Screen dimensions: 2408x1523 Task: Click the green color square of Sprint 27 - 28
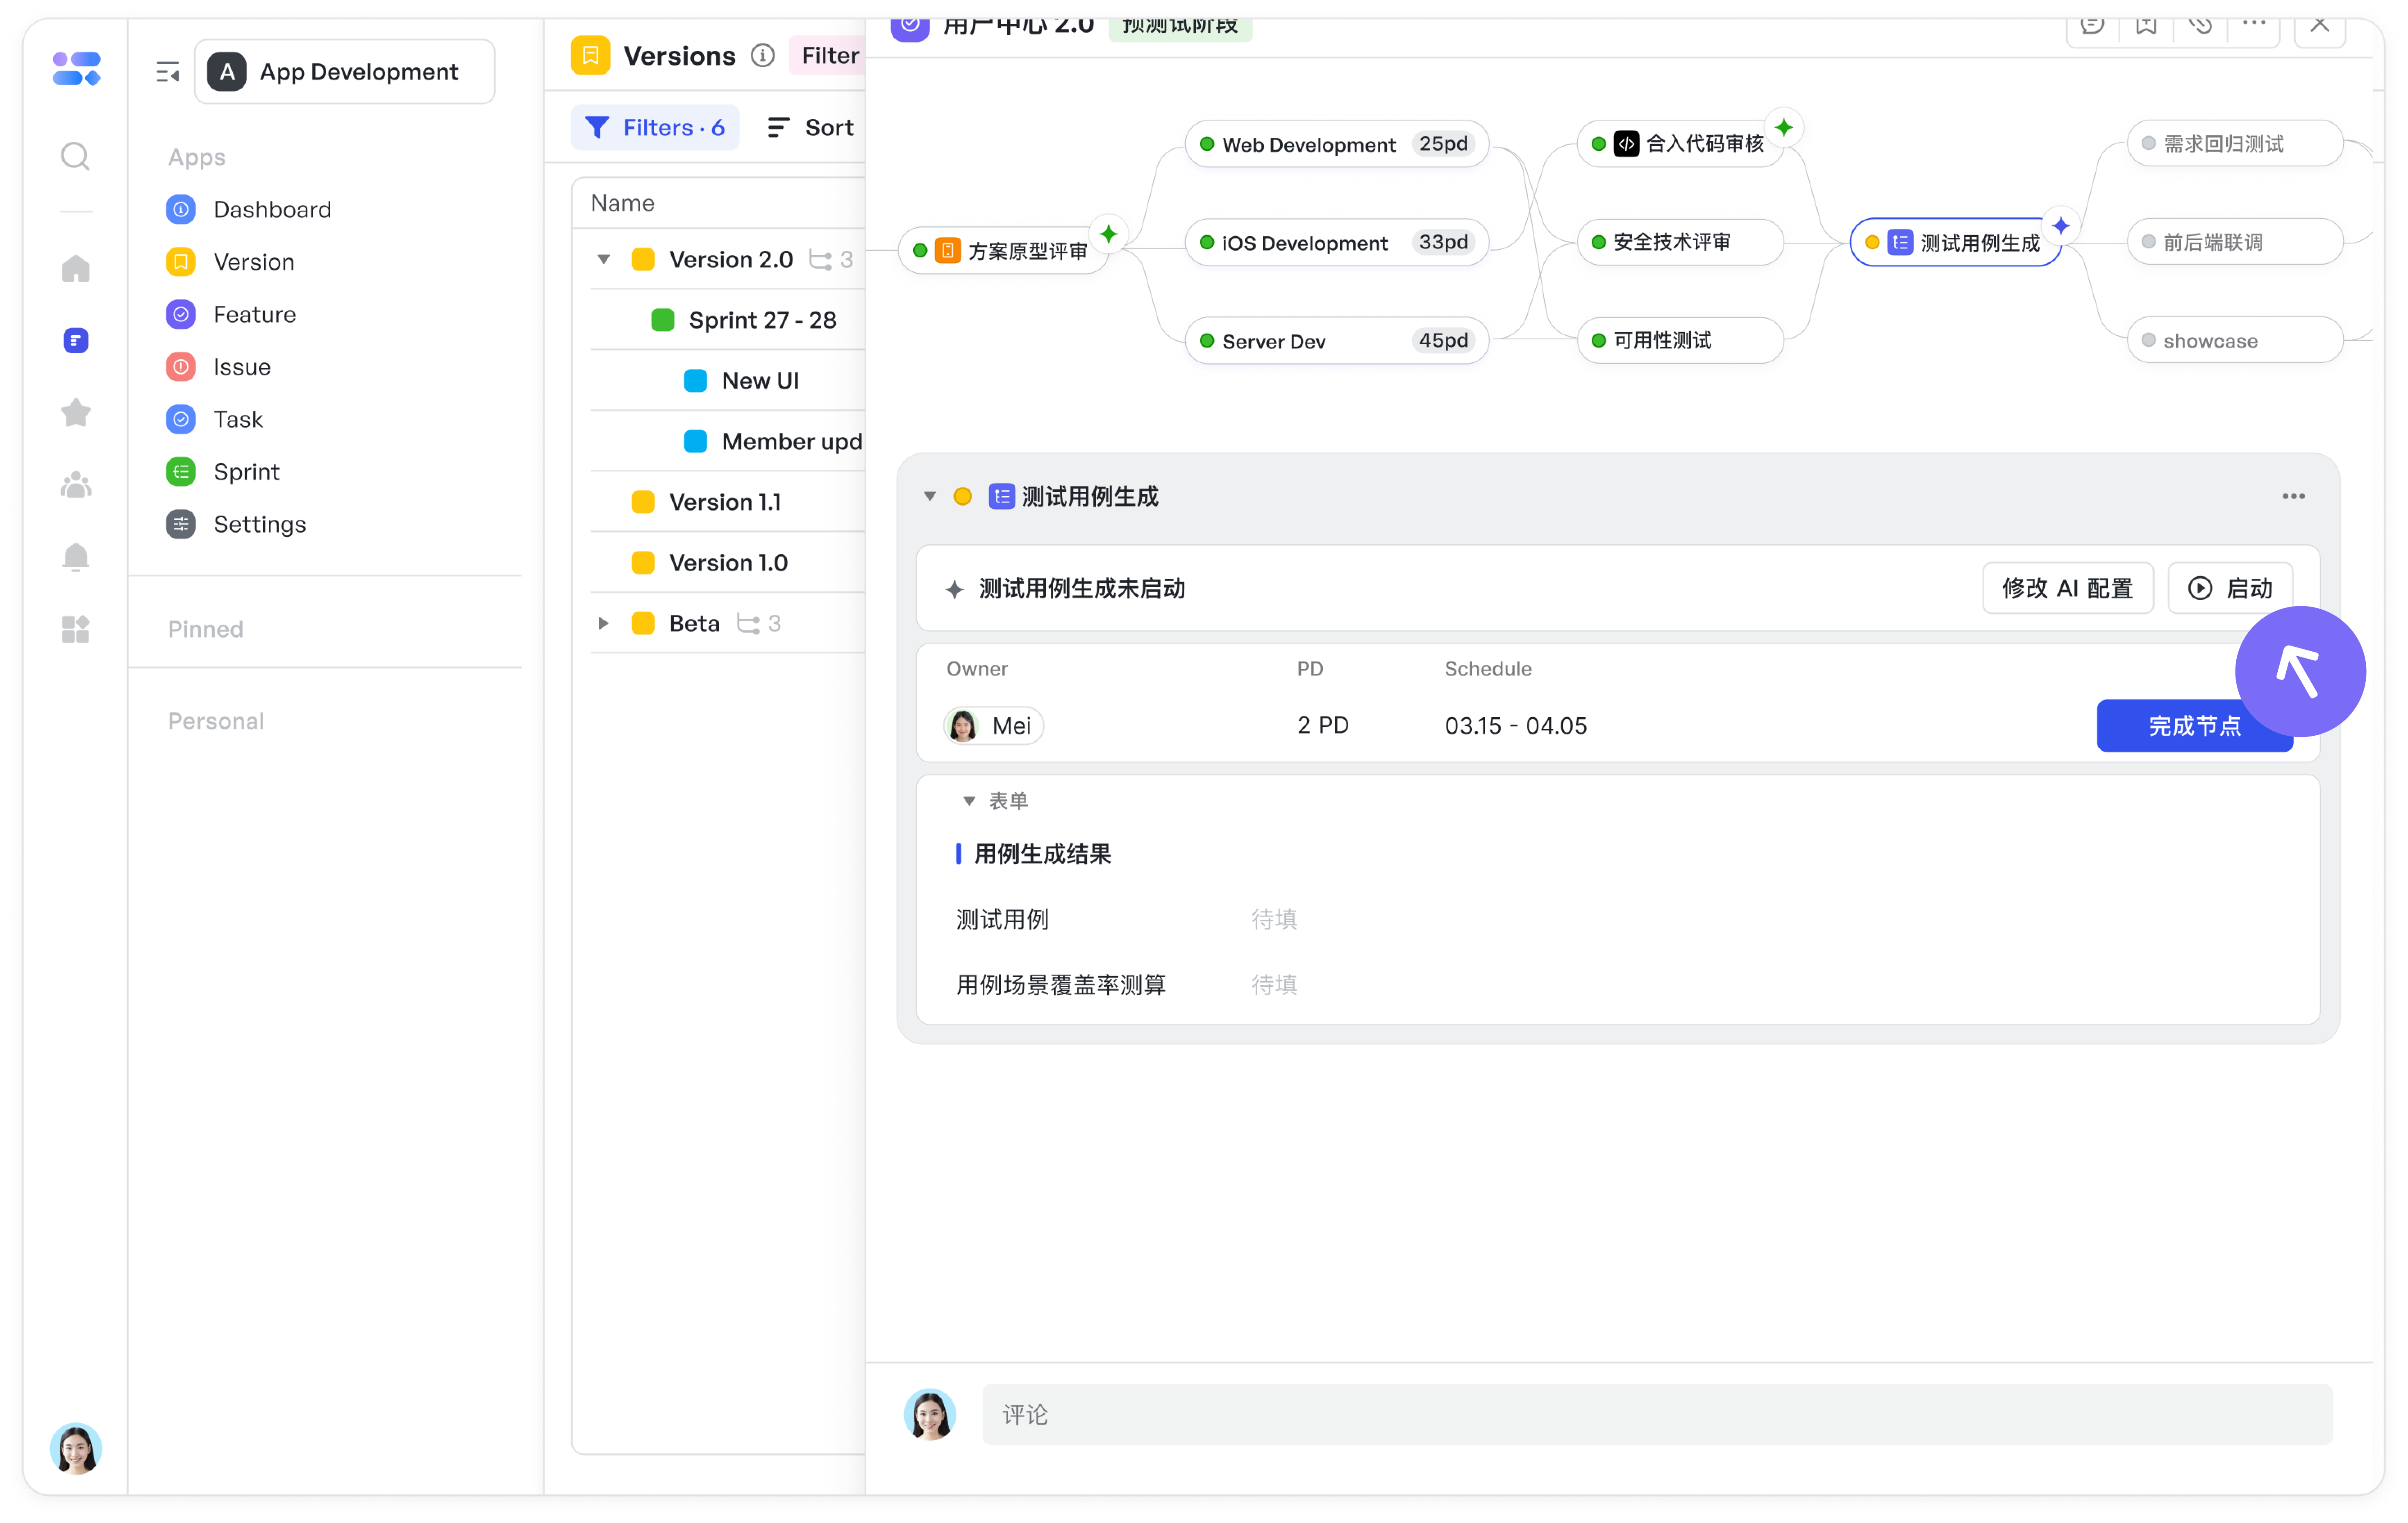click(x=663, y=320)
